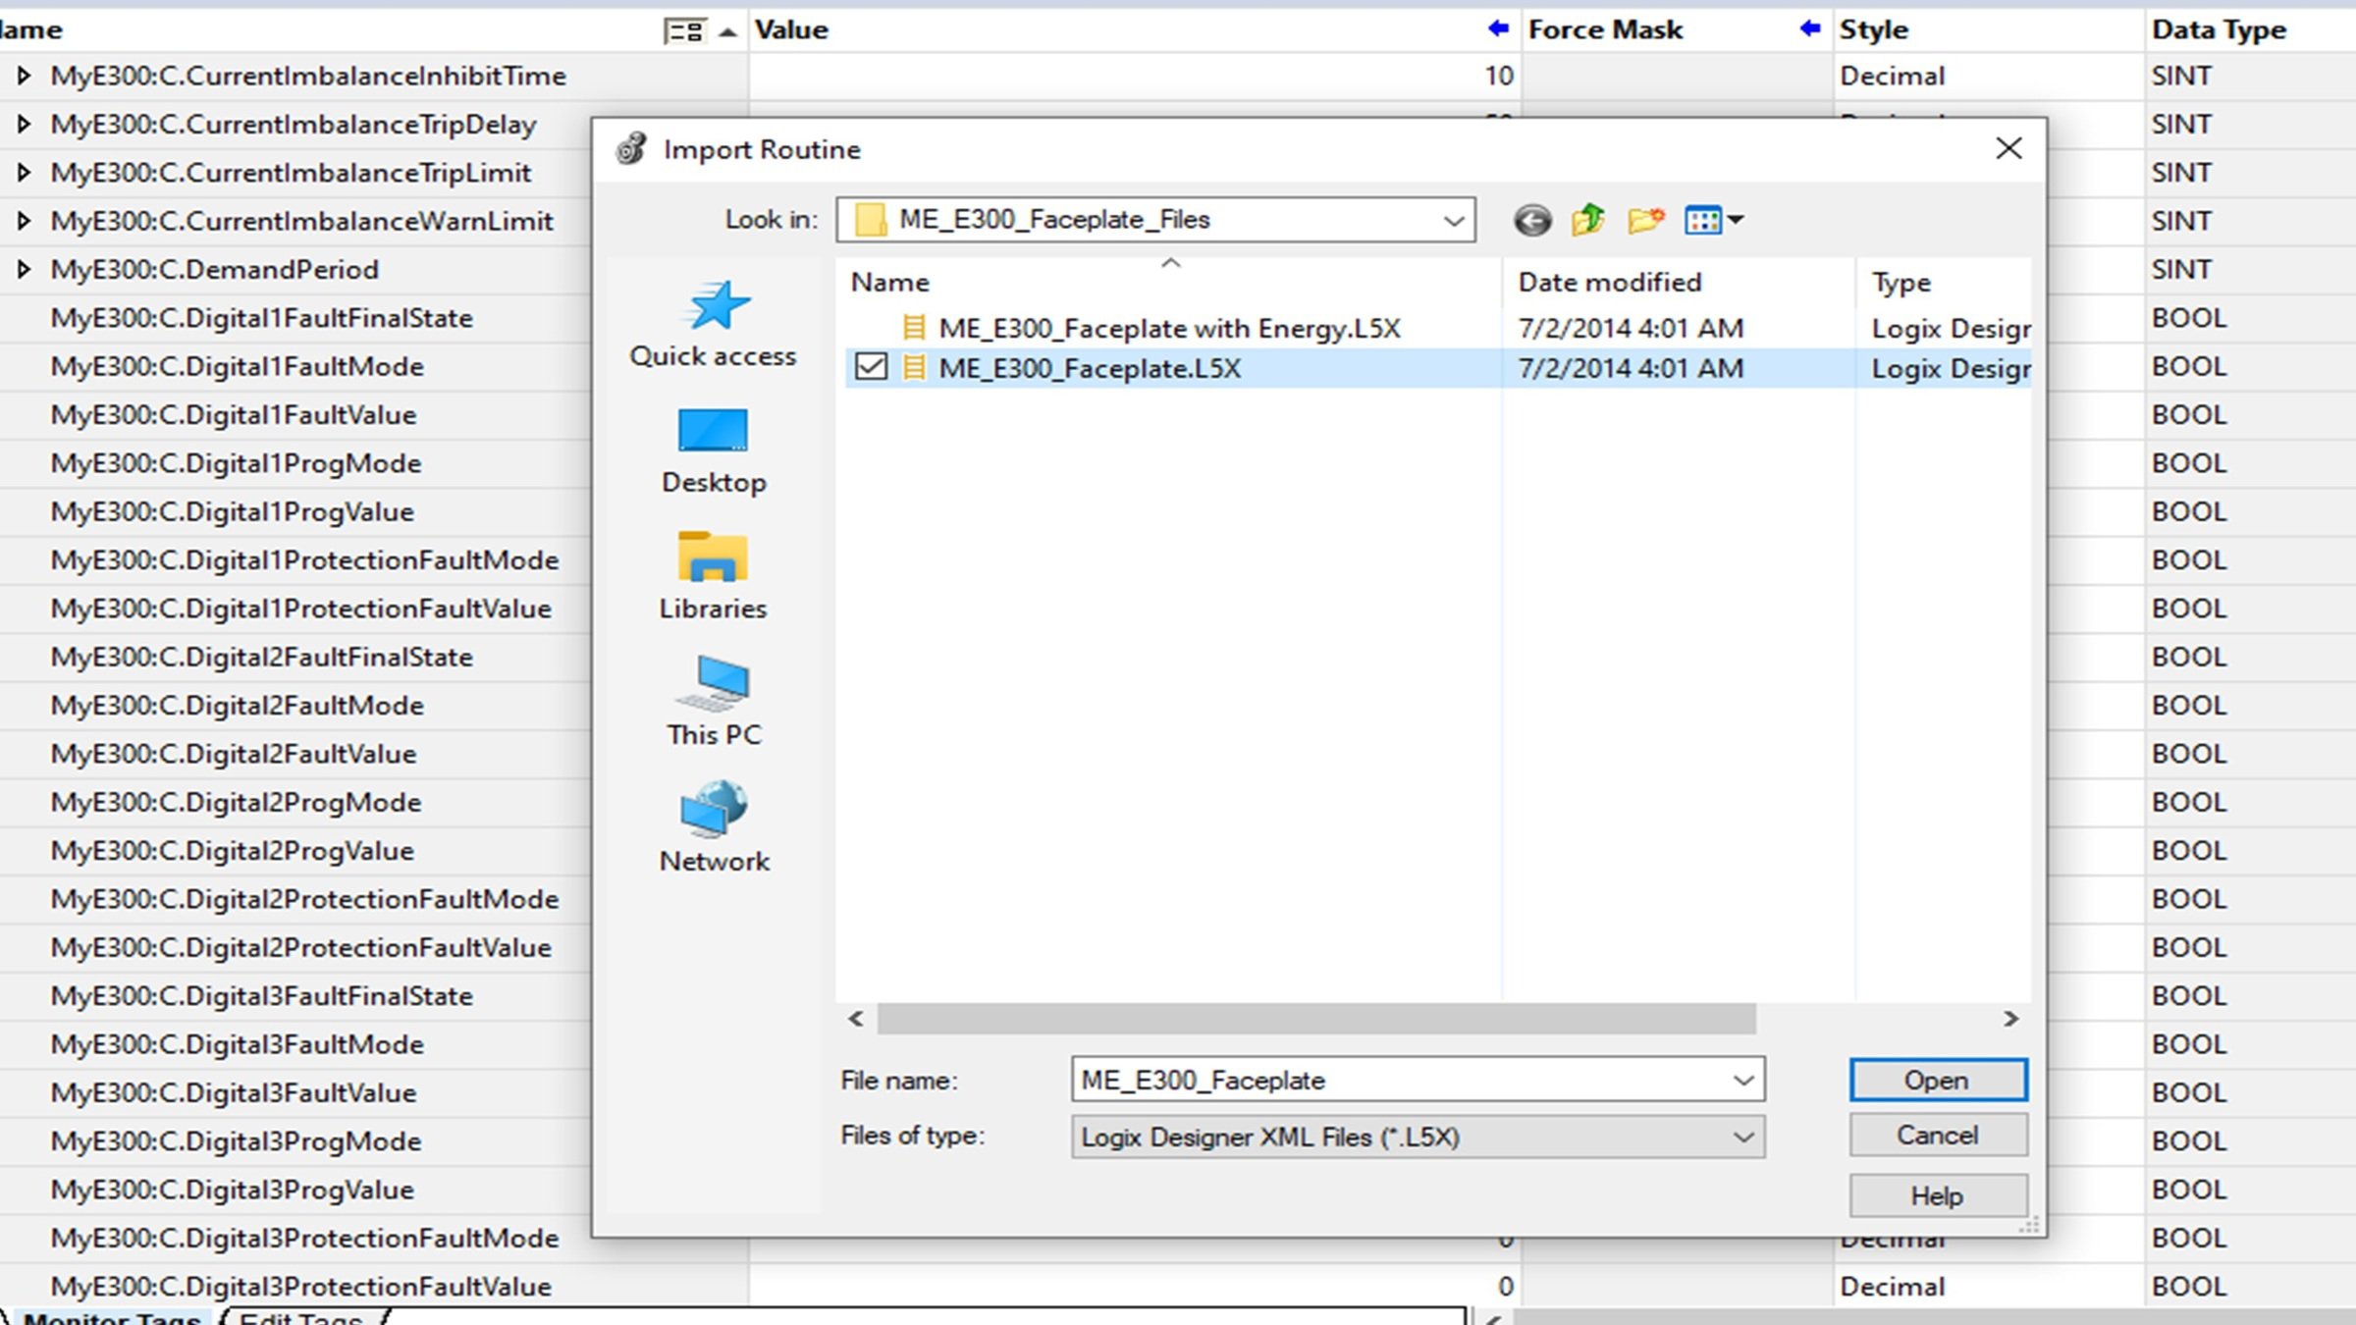Click the ME_E300_Faceplate with Energy.L5X file icon

coord(914,328)
